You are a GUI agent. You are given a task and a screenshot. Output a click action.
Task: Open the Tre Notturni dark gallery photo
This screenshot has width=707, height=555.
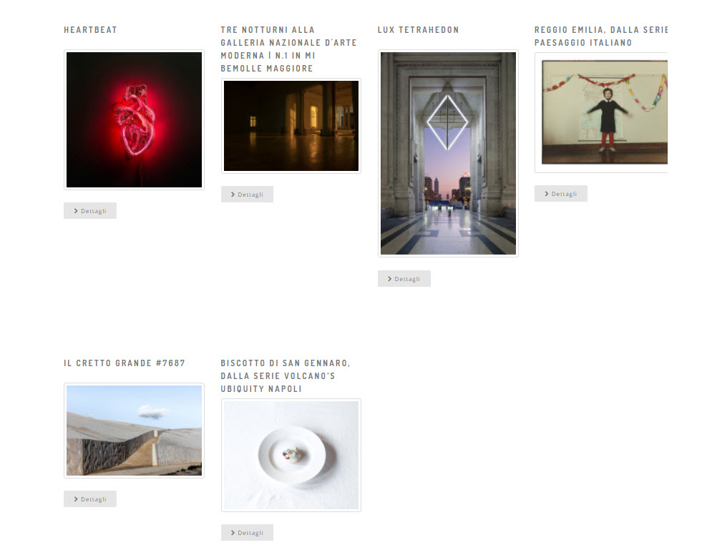point(291,126)
